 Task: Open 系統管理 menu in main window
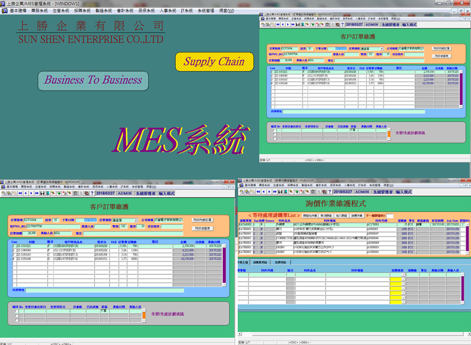point(206,11)
